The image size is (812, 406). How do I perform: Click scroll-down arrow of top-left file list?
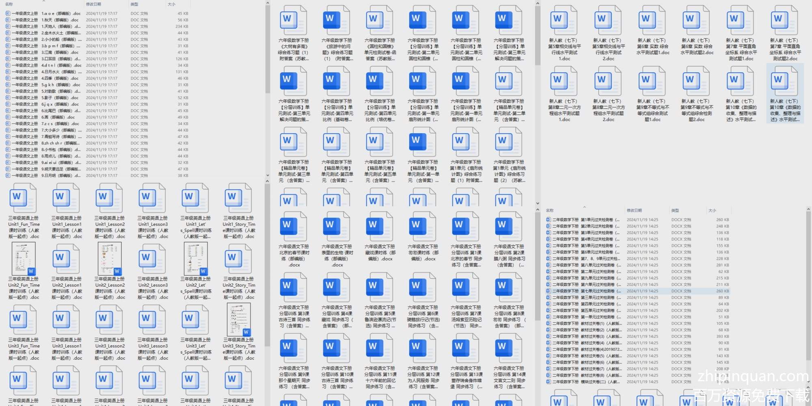point(267,176)
